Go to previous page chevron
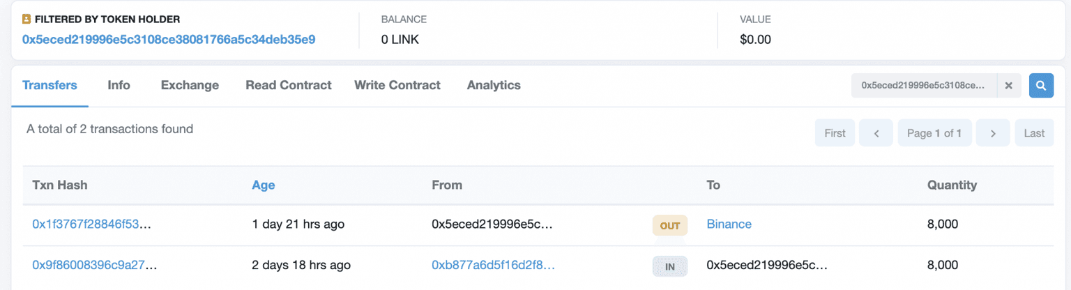 click(x=876, y=133)
